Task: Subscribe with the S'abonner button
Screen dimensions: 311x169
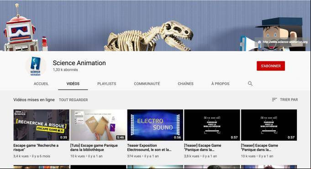Action: [x=271, y=66]
